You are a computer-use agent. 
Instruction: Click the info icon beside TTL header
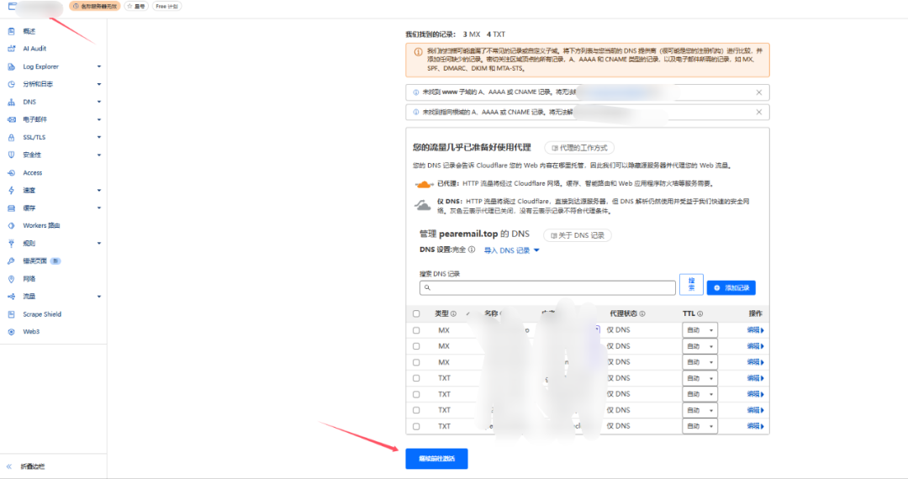(x=699, y=313)
